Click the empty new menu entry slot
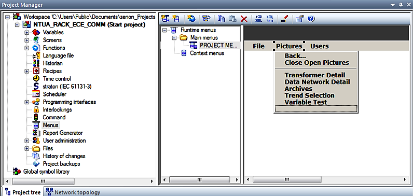 pyautogui.click(x=316, y=109)
